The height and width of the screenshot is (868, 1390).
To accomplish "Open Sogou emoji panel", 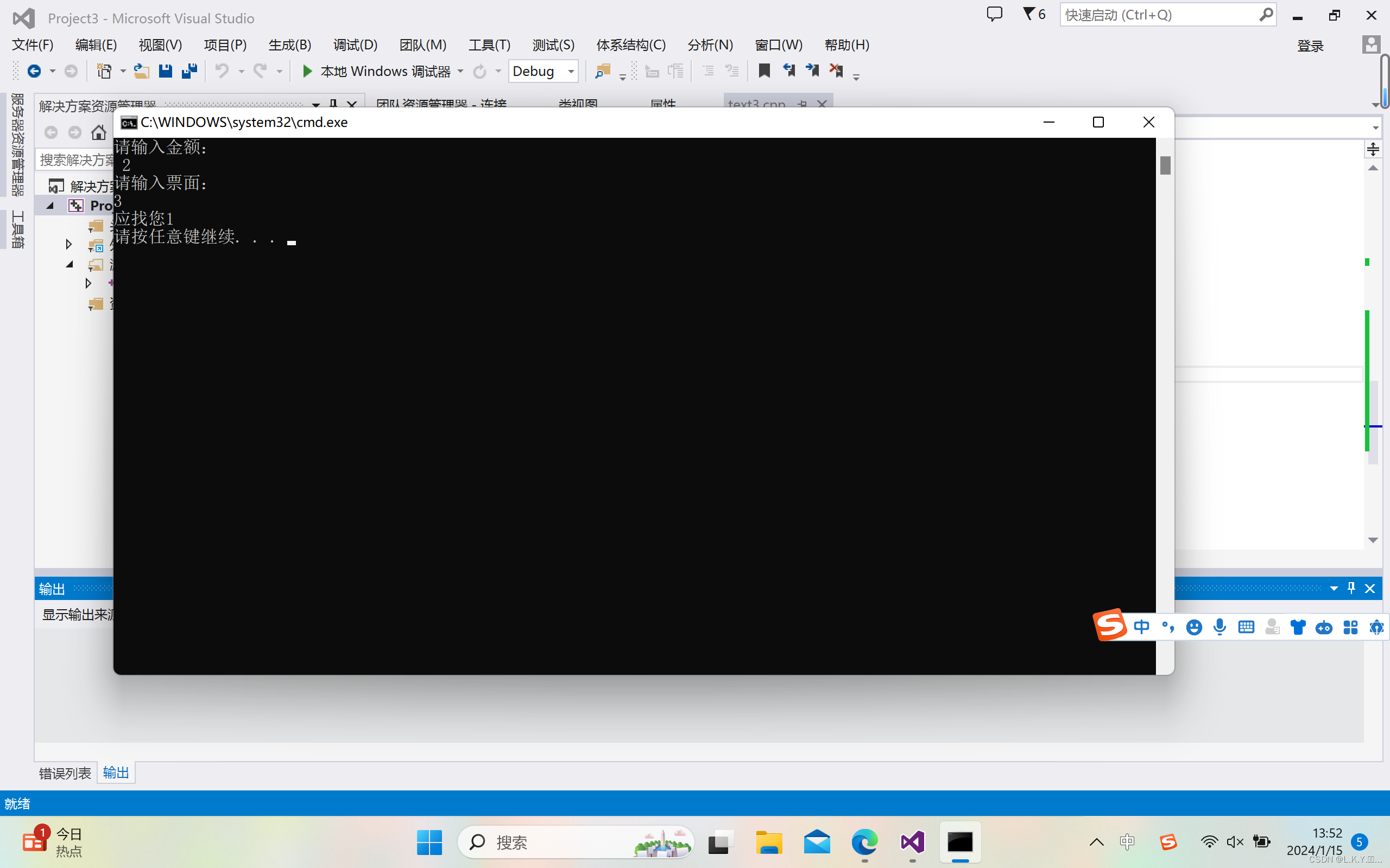I will (1193, 627).
